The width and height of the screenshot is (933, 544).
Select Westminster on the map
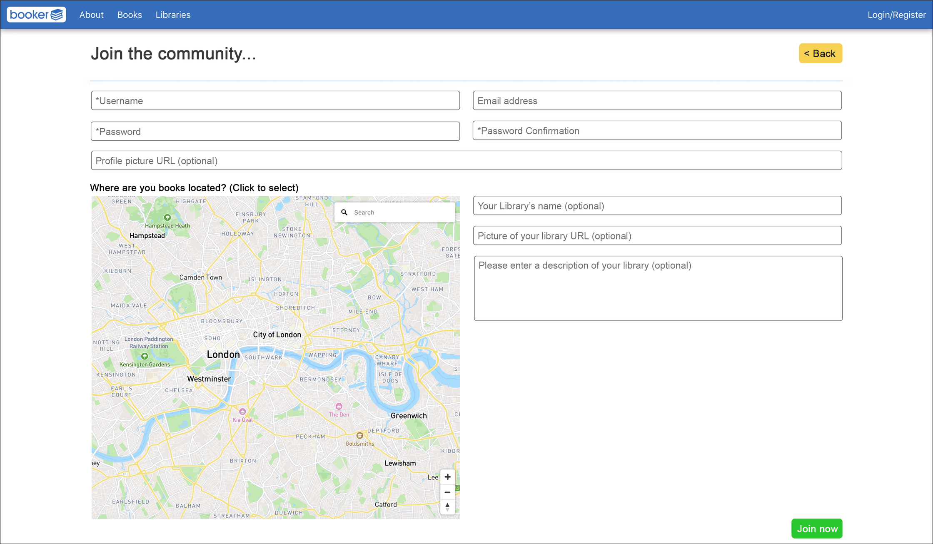209,379
